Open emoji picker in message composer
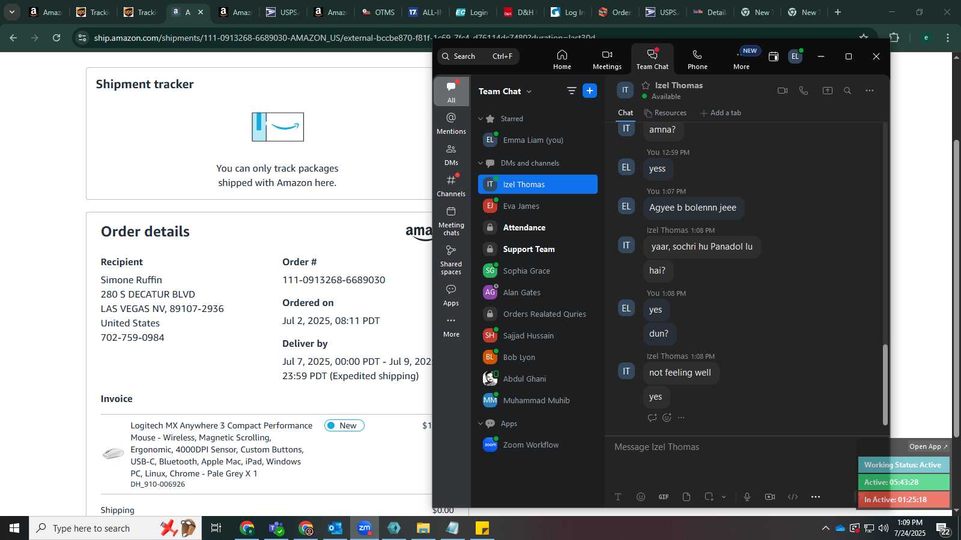961x540 pixels. tap(641, 497)
